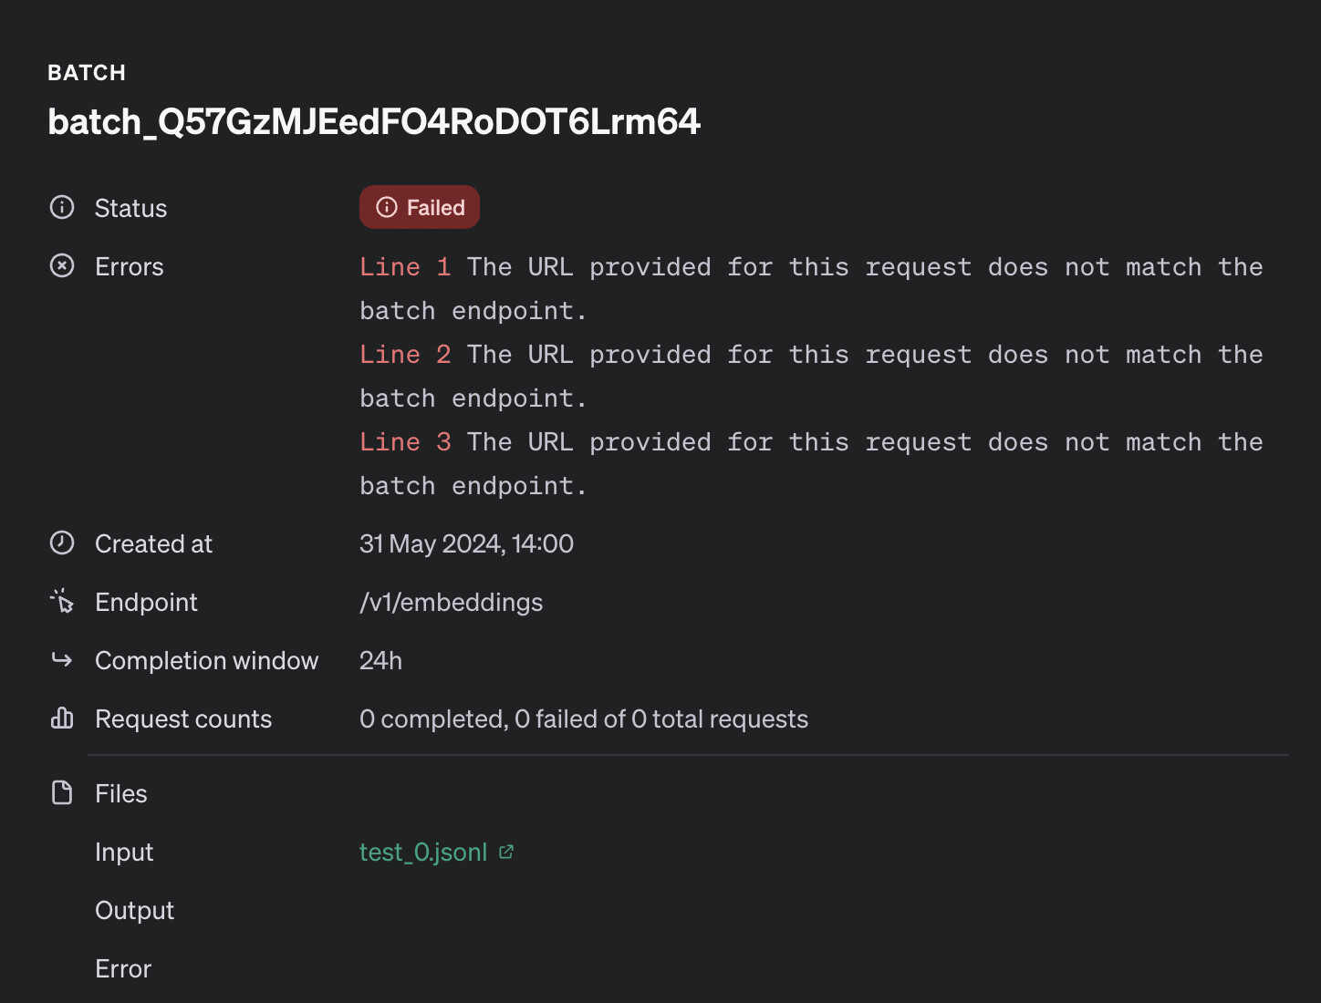Click the clock icon beside Created at
Image resolution: width=1321 pixels, height=1003 pixels.
tap(61, 542)
